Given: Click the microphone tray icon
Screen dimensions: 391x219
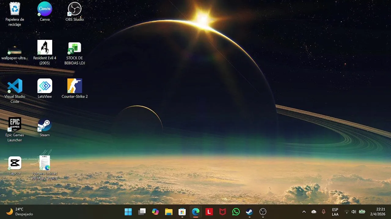Looking at the screenshot, I should tap(323, 212).
